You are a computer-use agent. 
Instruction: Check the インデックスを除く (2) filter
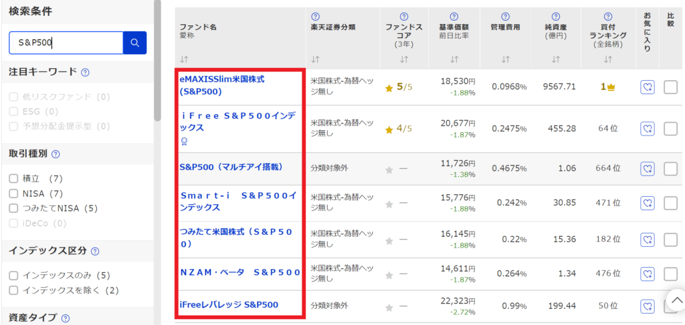(13, 290)
